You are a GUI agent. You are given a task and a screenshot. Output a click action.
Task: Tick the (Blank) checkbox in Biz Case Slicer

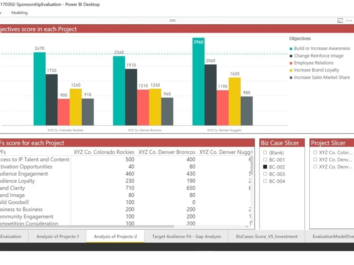click(265, 153)
